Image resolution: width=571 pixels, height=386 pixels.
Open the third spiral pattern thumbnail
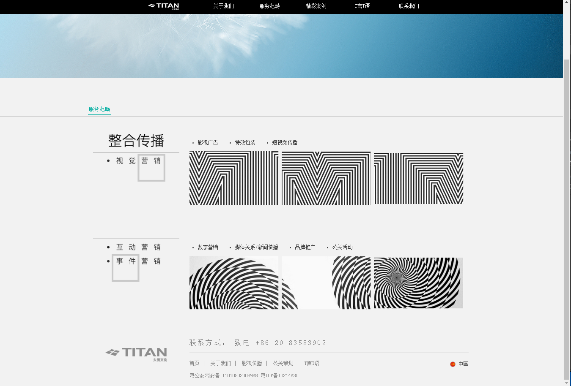pos(418,283)
